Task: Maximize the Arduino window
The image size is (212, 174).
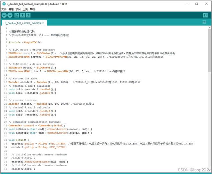Action: [x=197, y=4]
